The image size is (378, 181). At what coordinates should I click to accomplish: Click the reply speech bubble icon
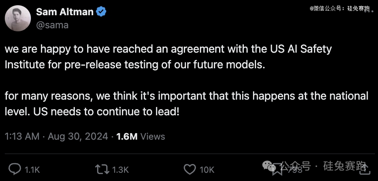[15, 169]
